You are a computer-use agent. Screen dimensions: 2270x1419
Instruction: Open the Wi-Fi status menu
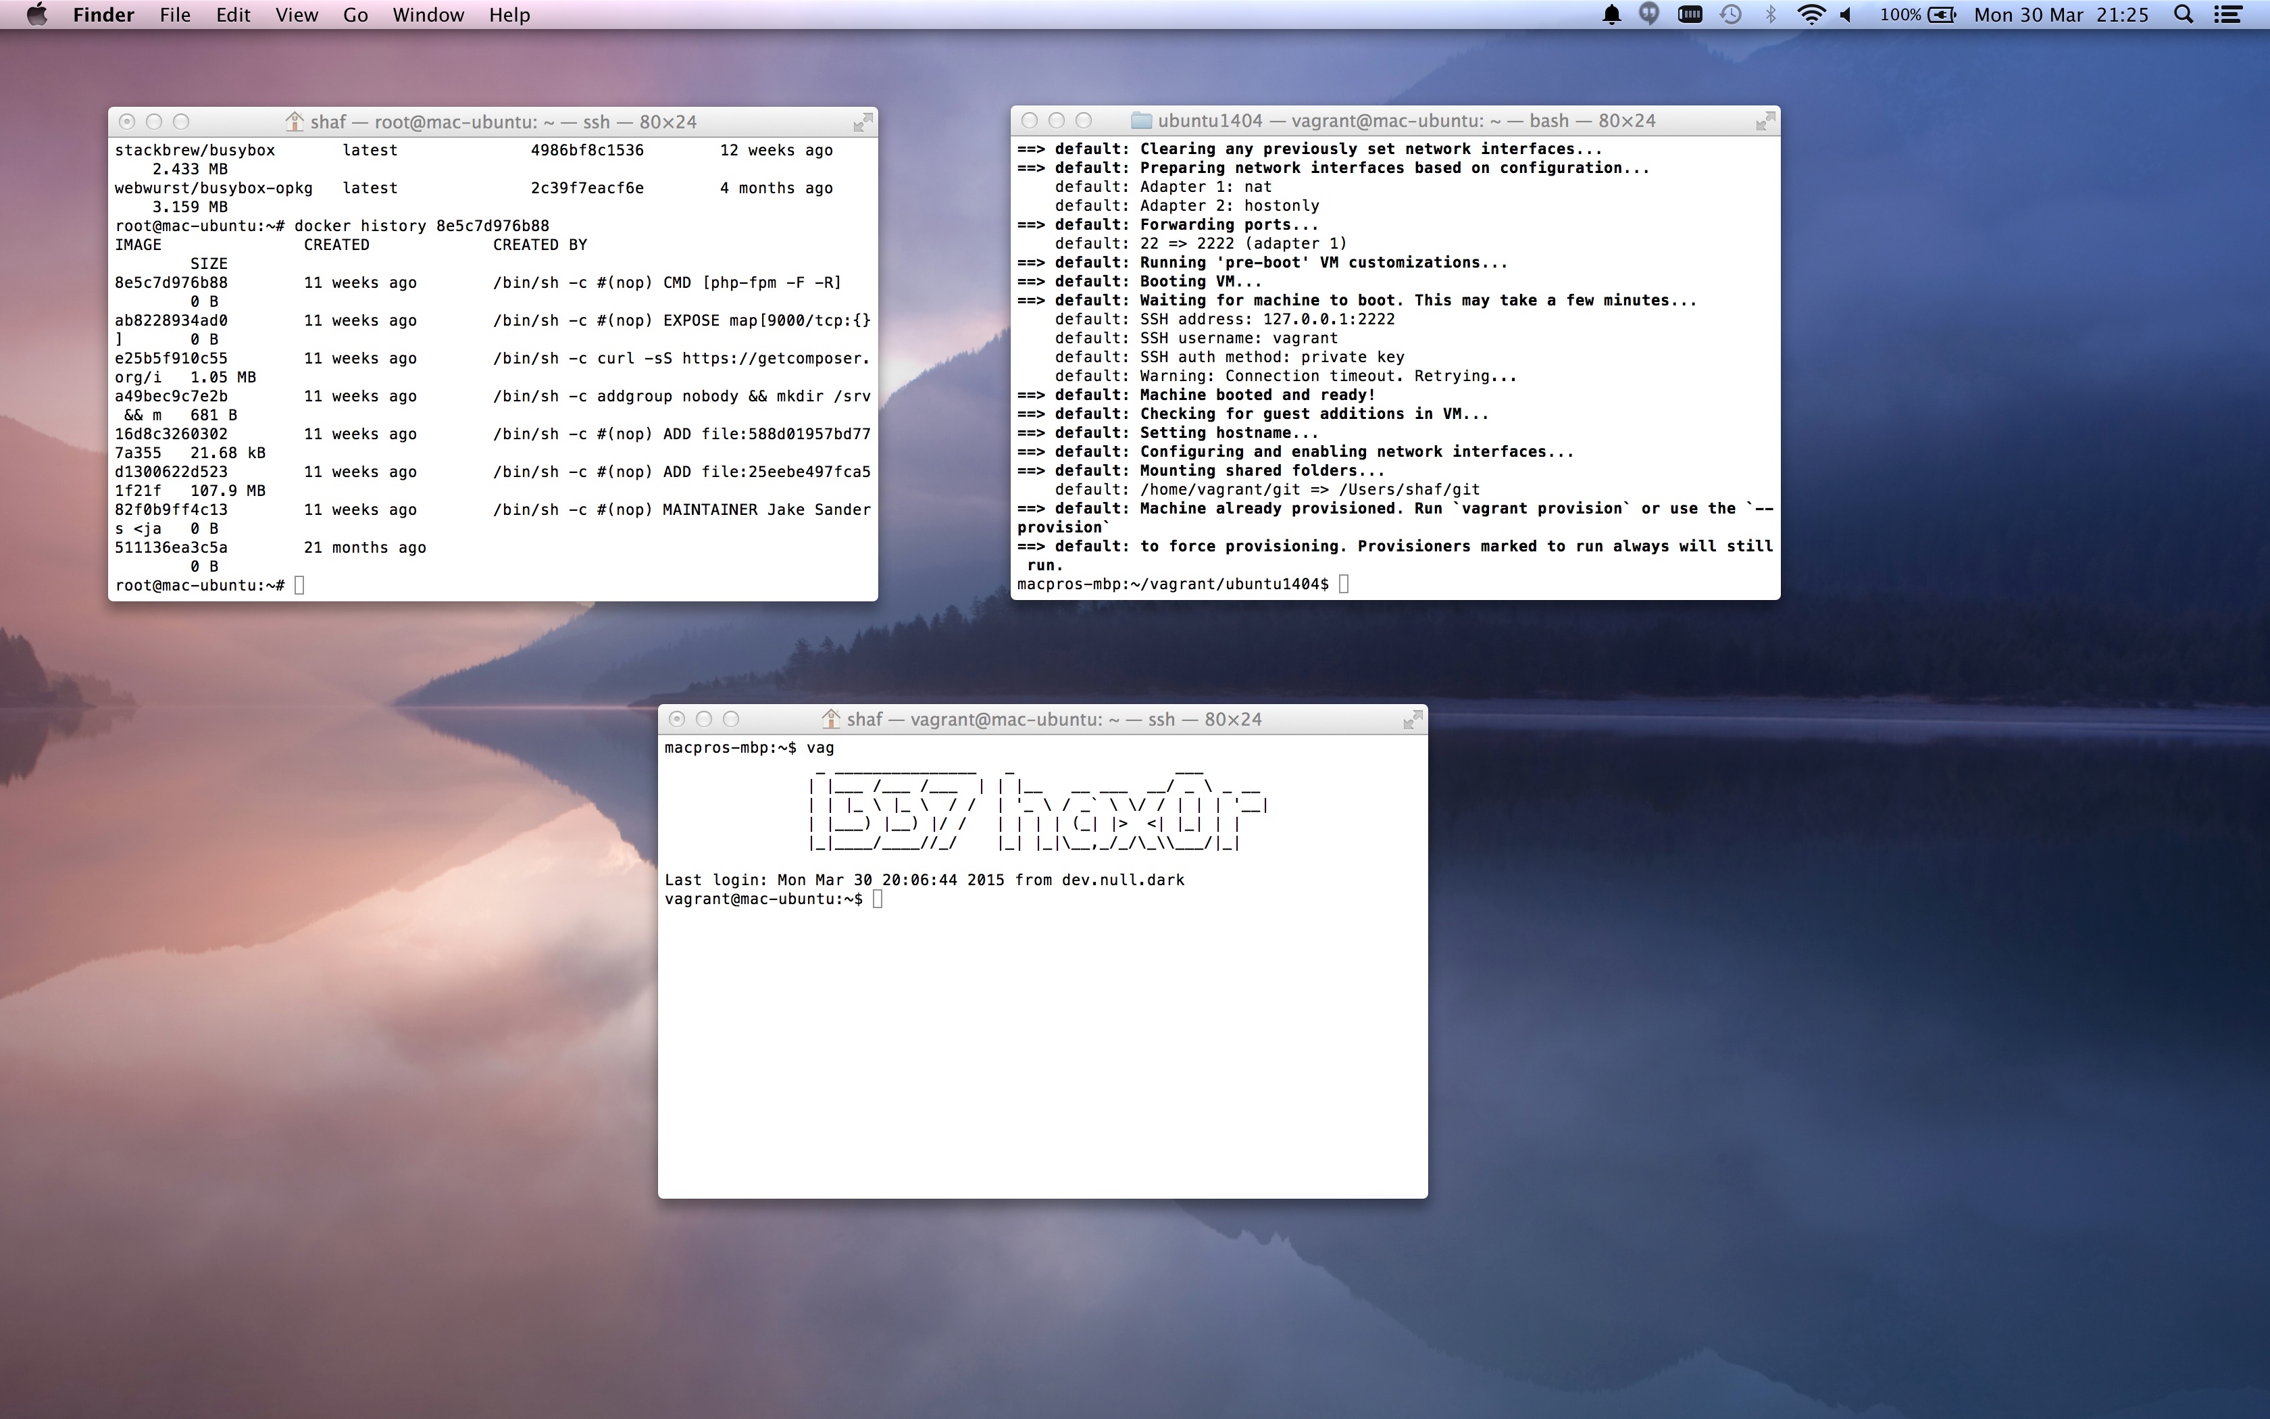click(x=1811, y=15)
